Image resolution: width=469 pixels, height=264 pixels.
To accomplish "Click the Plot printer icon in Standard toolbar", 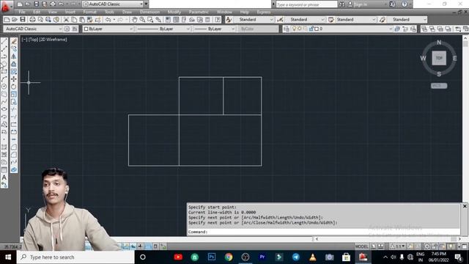I will coord(32,20).
